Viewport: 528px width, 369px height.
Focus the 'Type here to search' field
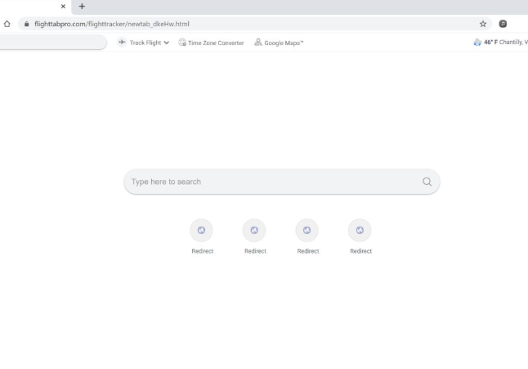(x=281, y=182)
